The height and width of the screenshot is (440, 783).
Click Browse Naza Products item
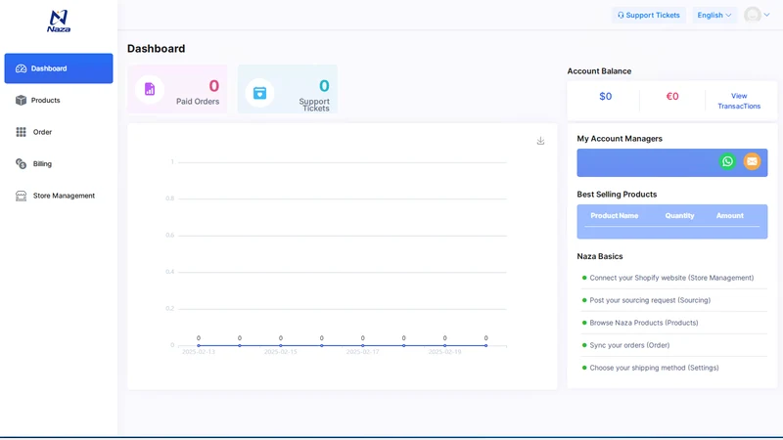(x=644, y=323)
